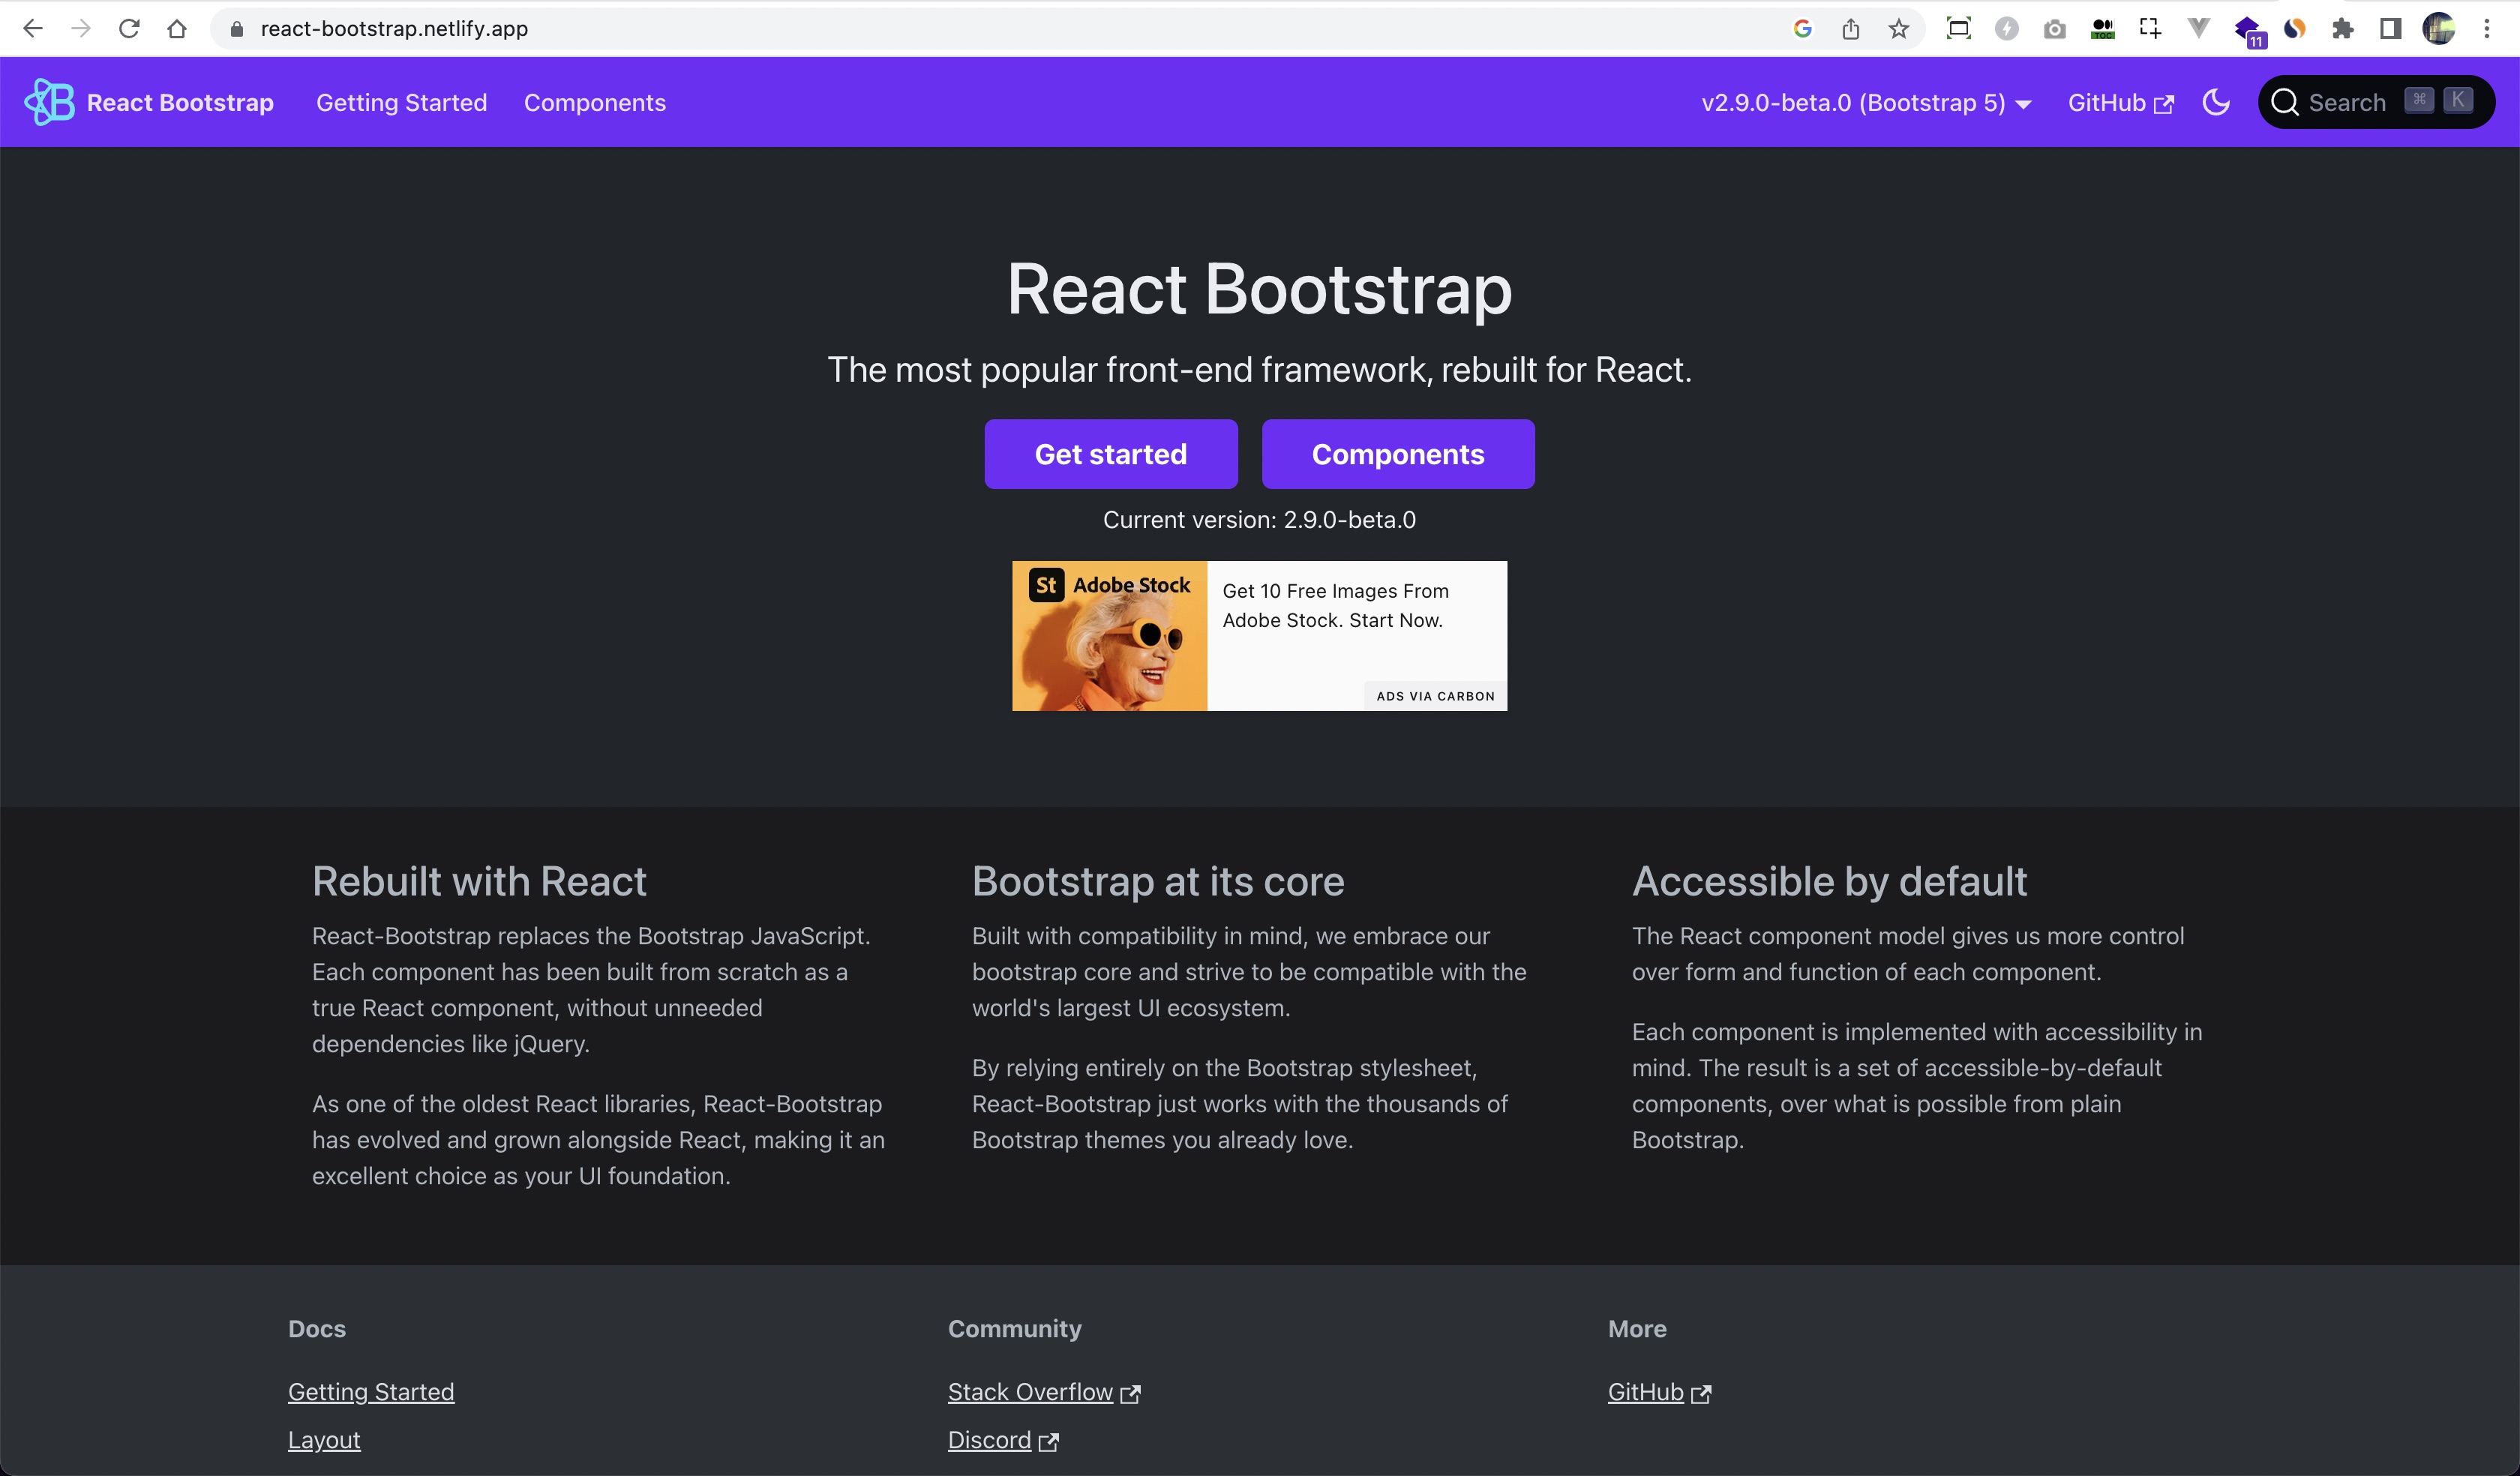Click the React Bootstrap logo icon
Viewport: 2520px width, 1476px height.
pos(47,102)
